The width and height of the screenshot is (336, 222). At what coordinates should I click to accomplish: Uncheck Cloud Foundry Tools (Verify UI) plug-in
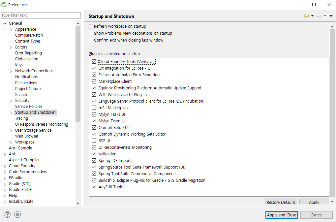94,61
